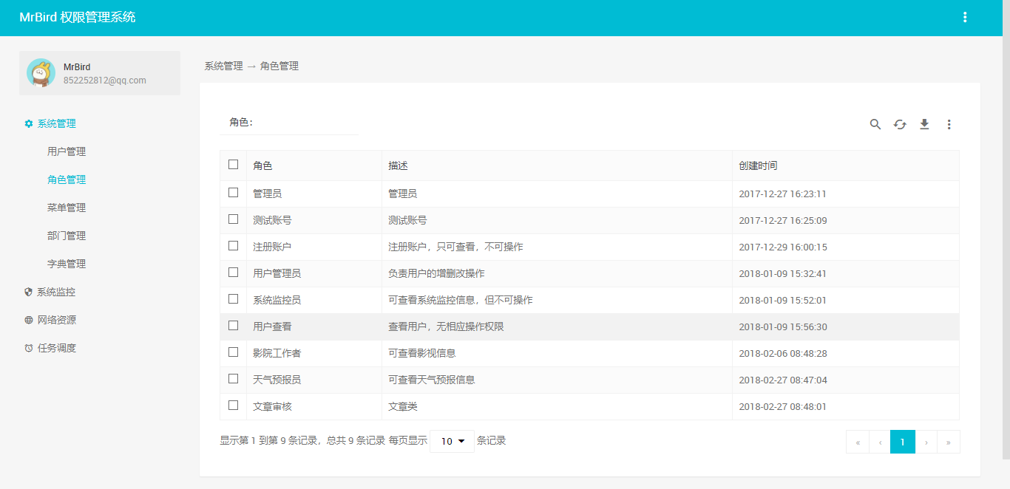Click the search magnifier icon
Viewport: 1010px width, 489px height.
tap(875, 124)
